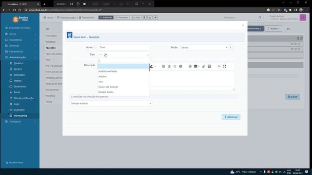The height and width of the screenshot is (175, 312).
Task: Click the taskbar notification center icon
Action: tap(307, 172)
